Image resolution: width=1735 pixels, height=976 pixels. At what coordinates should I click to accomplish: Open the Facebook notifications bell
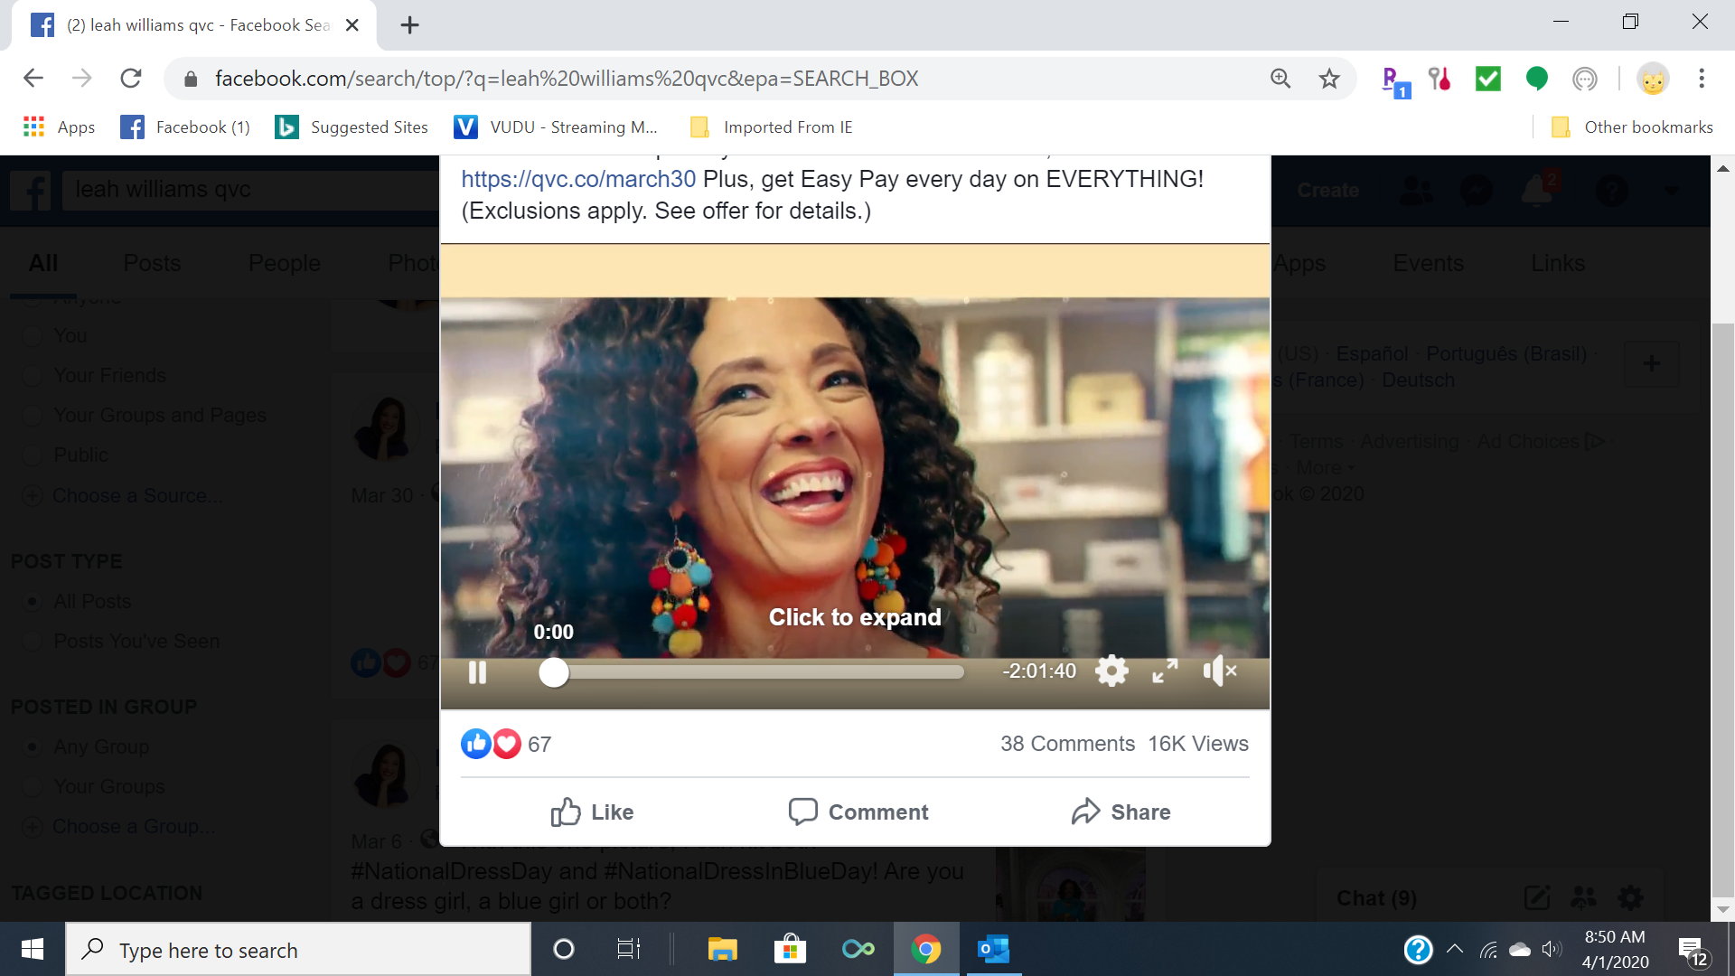point(1535,191)
